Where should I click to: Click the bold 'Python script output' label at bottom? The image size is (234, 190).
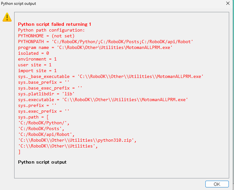tap(42, 162)
